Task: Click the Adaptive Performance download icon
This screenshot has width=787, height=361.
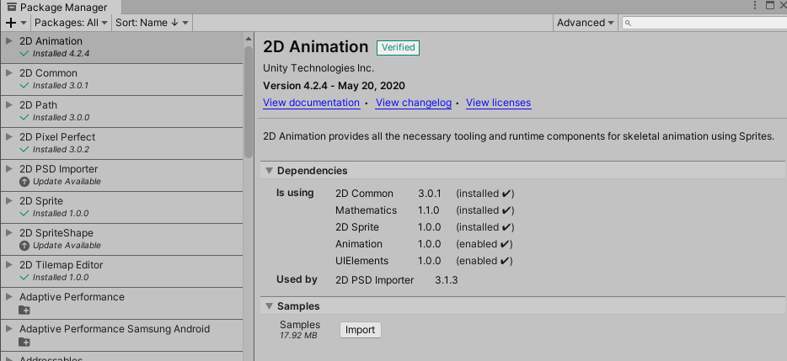Action: click(x=24, y=310)
